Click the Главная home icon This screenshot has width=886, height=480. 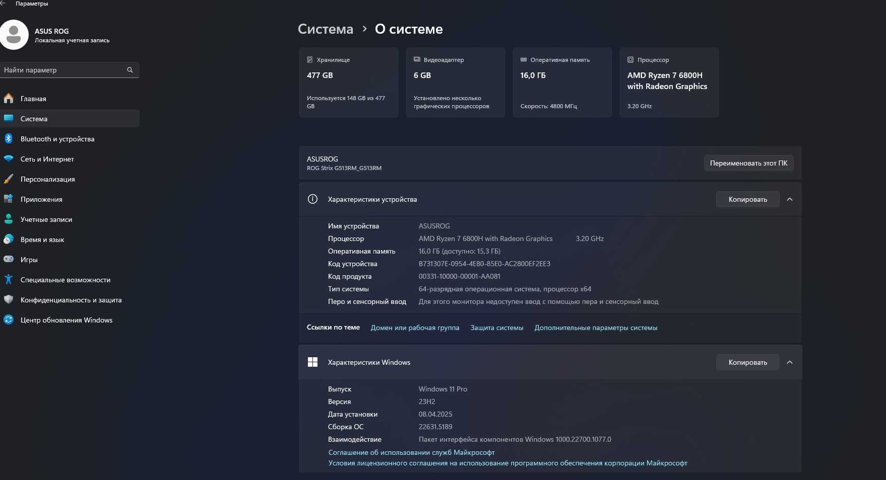(x=9, y=99)
